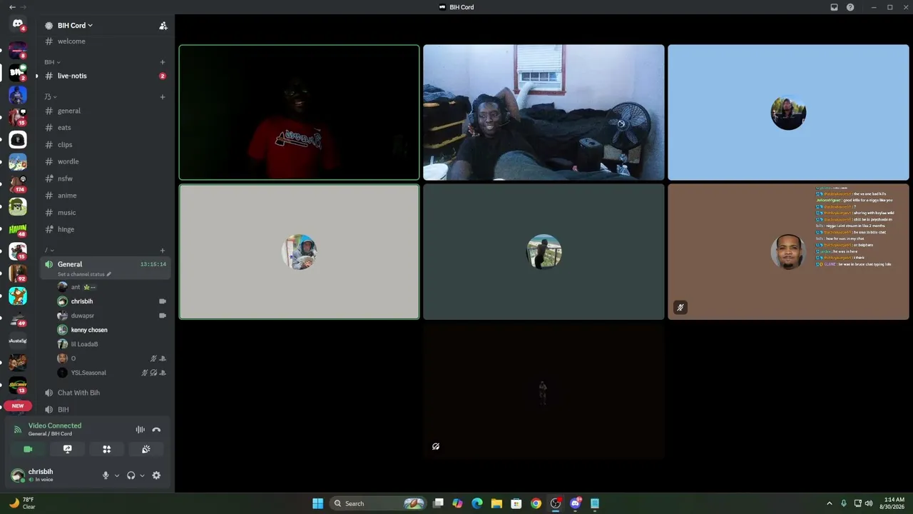Open the soundboard button

(x=146, y=449)
